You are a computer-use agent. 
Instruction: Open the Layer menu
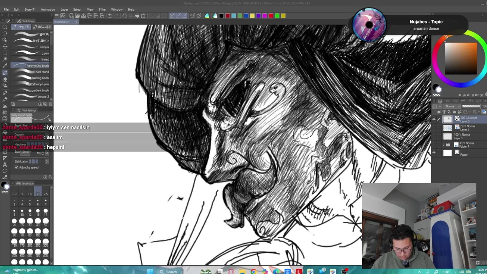point(64,10)
